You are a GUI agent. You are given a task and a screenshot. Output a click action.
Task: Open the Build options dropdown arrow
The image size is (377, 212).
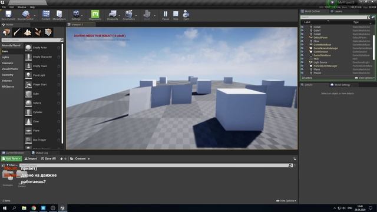(x=154, y=15)
